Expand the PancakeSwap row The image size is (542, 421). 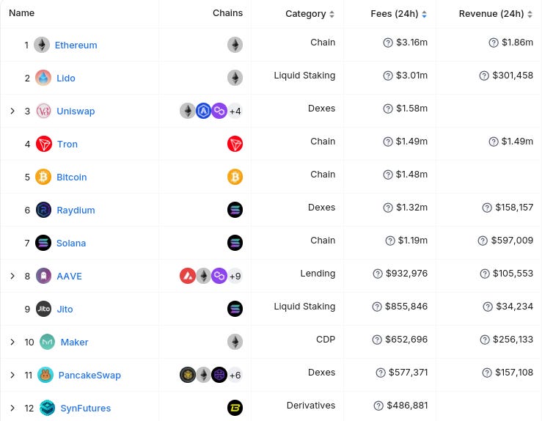tap(12, 375)
